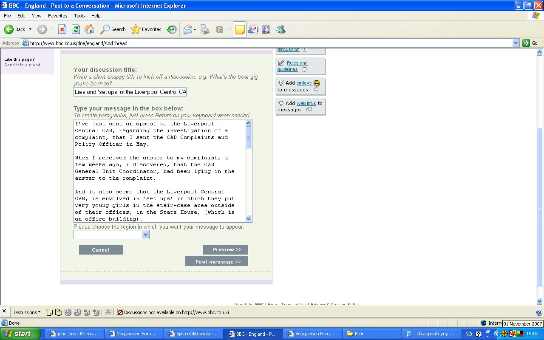
Task: Click the Post message >> button
Action: [x=217, y=261]
